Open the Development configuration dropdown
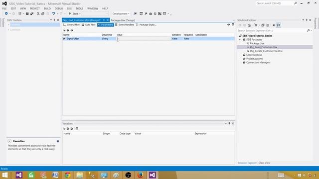This screenshot has width=319, height=179. click(121, 13)
